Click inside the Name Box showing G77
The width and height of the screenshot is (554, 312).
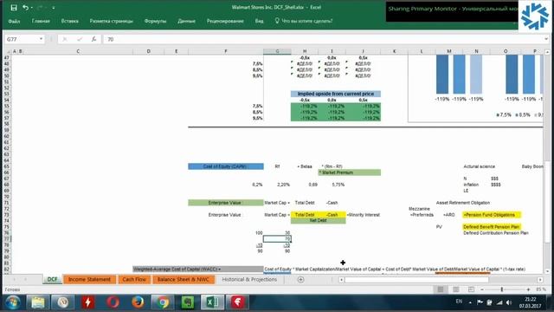click(x=21, y=39)
